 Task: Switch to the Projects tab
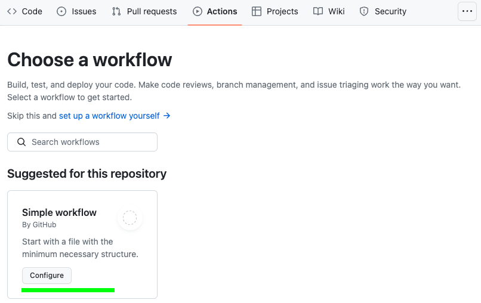275,11
